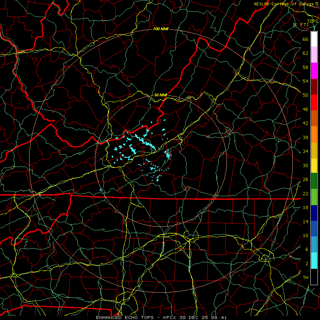
Task: Click the navy blue legend swatch
Action: click(x=314, y=213)
